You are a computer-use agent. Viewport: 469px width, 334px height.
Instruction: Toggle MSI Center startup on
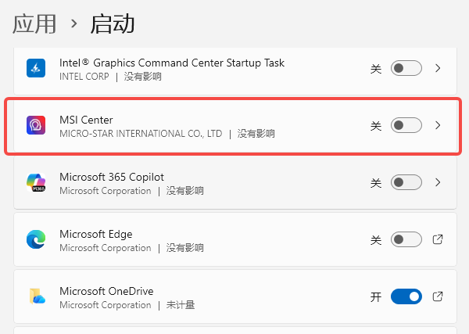click(x=406, y=125)
